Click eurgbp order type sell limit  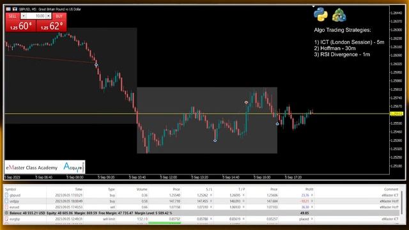tap(109, 219)
